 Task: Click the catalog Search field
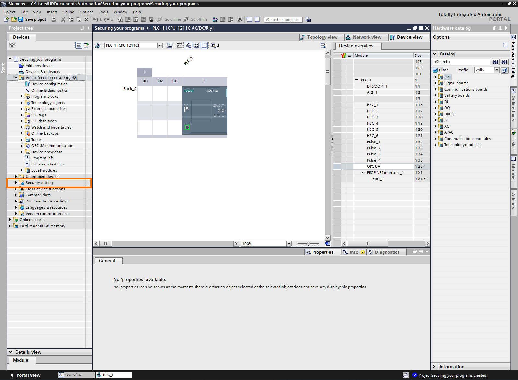click(x=462, y=62)
